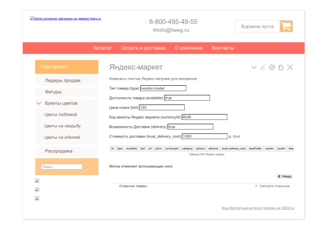Viewport: 324px width, 243px height.
Task: Select Распродажа category
Action: click(x=67, y=151)
